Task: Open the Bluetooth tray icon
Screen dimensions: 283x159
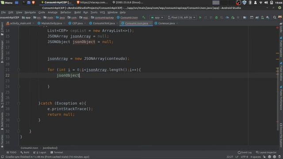Action: click(250, 3)
